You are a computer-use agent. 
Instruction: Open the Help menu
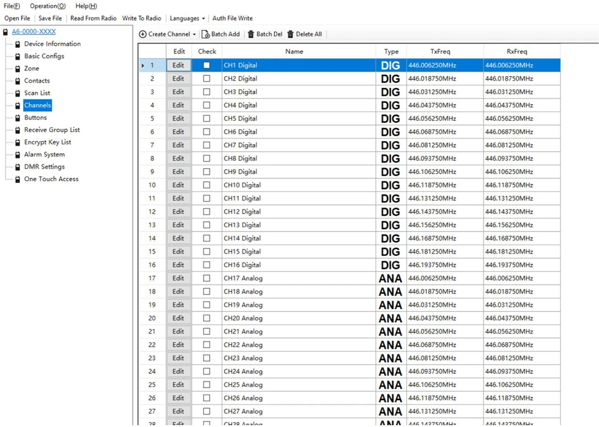coord(86,6)
